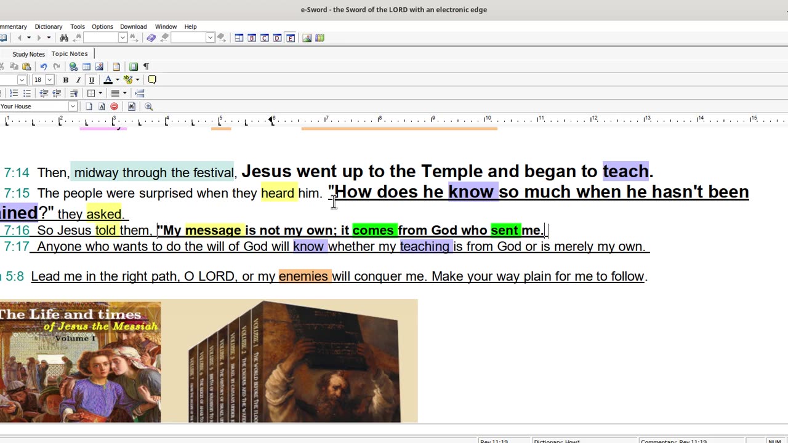Image resolution: width=788 pixels, height=443 pixels.
Task: Toggle bold formatting
Action: [x=65, y=80]
